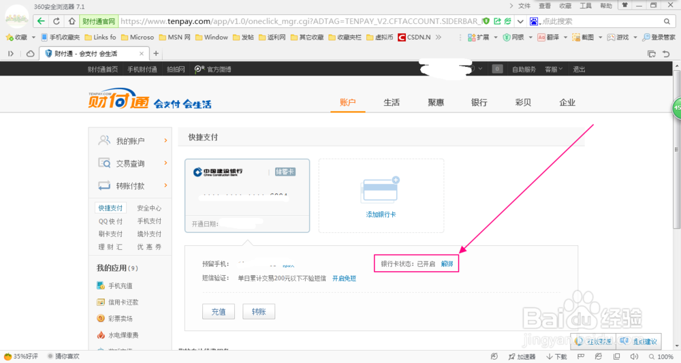
Task: Expand the 截图 screenshot dropdown arrow
Action: [600, 37]
